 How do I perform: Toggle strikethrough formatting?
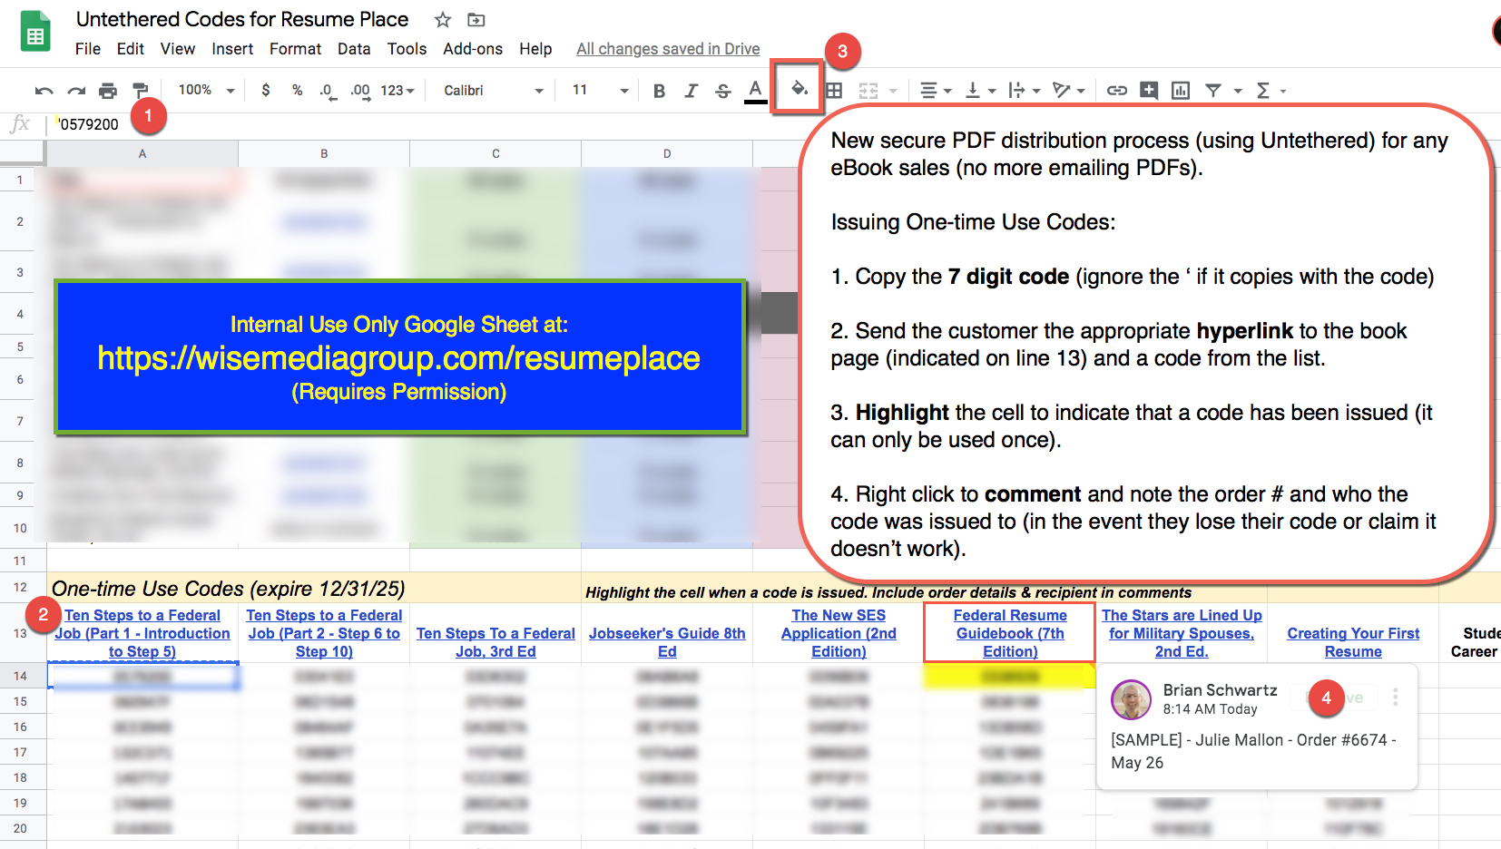(x=723, y=91)
